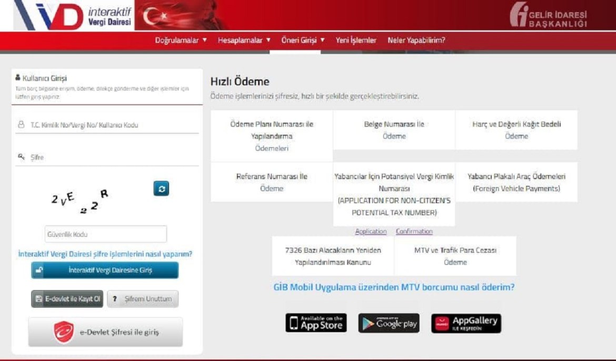
Task: Click the Şifremi Unuttum button
Action: coord(143,299)
